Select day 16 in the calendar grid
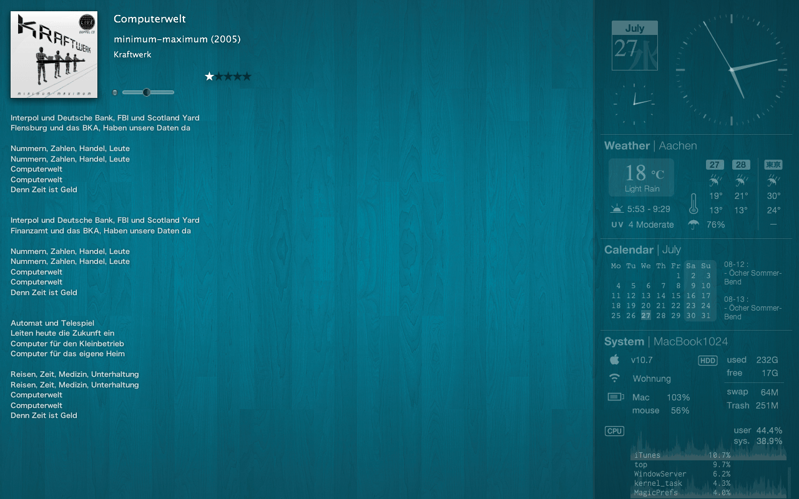This screenshot has height=499, width=799. [x=690, y=296]
